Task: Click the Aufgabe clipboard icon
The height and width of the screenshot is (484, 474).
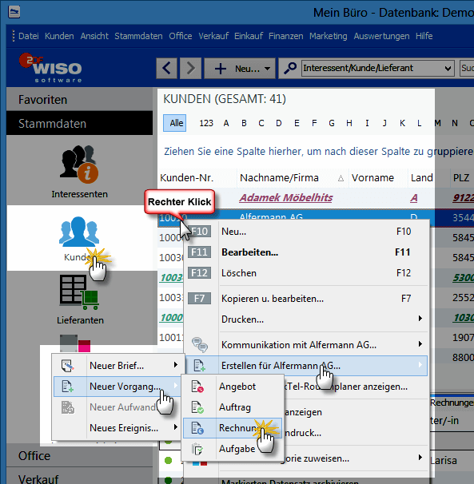Action: coord(197,449)
